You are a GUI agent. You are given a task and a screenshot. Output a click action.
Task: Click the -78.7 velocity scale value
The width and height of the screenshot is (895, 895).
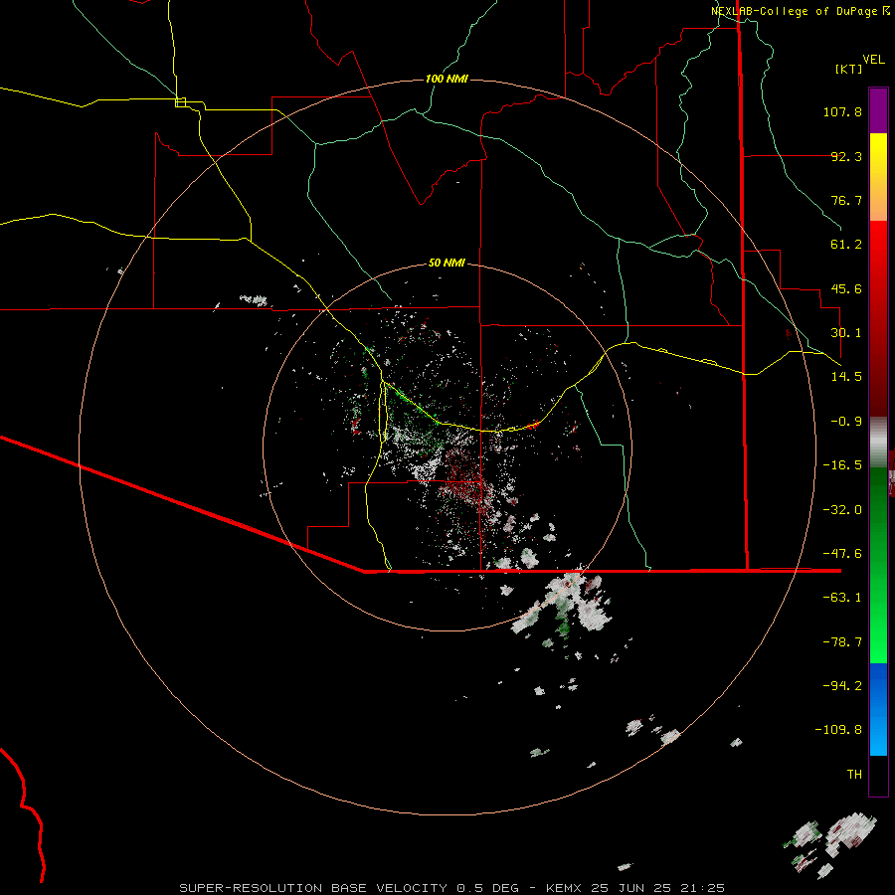pyautogui.click(x=842, y=642)
